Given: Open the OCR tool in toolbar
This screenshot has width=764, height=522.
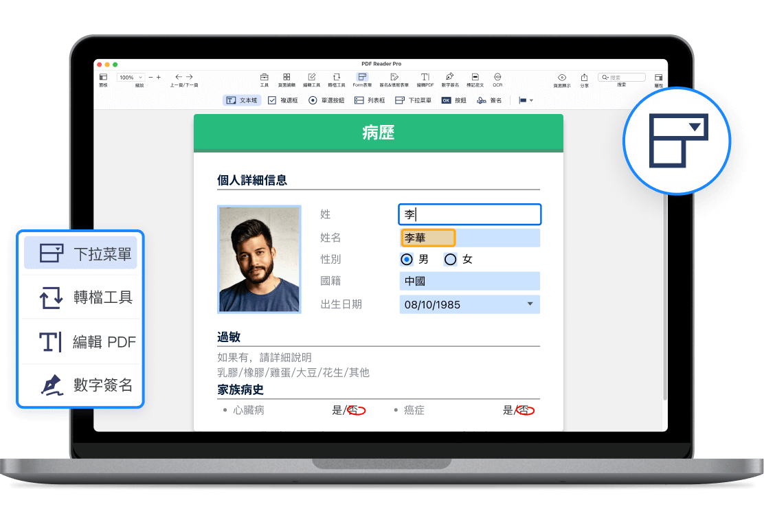Looking at the screenshot, I should tap(497, 78).
